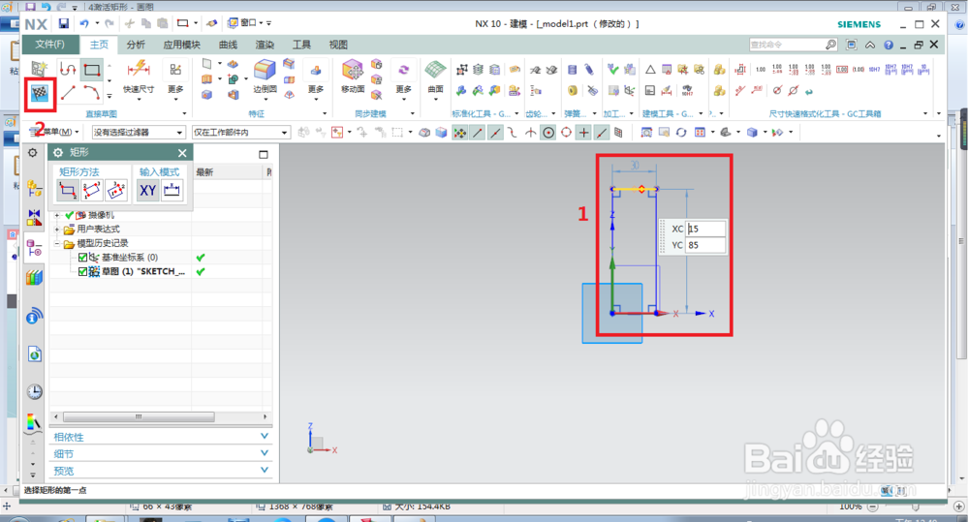
Task: Open the selection filter dropdown 没有选择过滤器
Action: click(139, 133)
